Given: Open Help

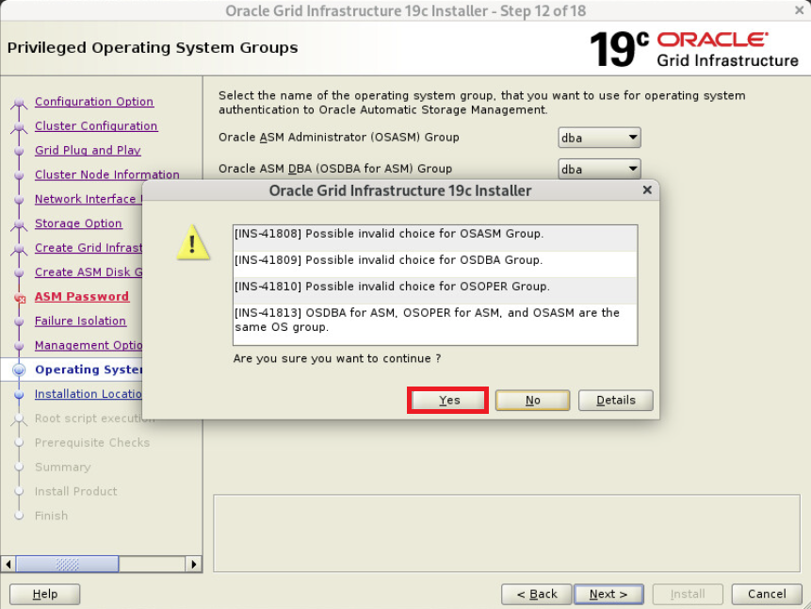Looking at the screenshot, I should (x=44, y=594).
